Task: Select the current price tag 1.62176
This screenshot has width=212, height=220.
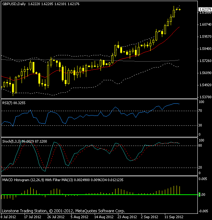Action: (x=205, y=10)
